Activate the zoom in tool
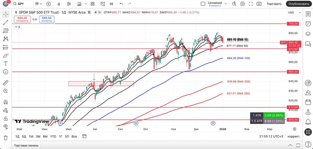313x149 pixels. click(6, 91)
